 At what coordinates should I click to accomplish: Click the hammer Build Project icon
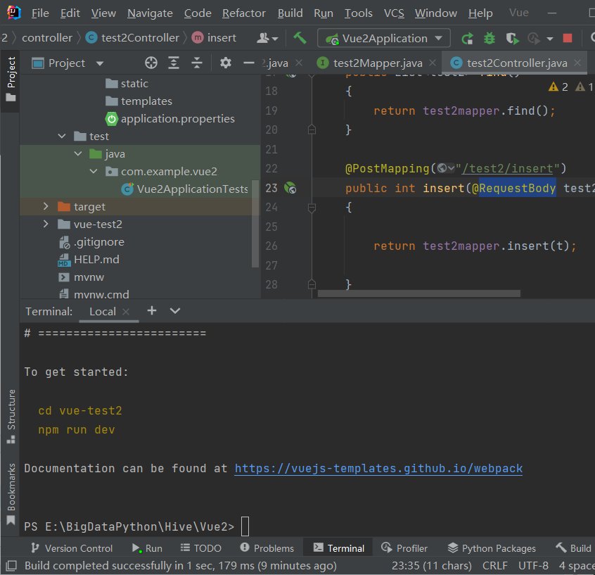tap(300, 38)
